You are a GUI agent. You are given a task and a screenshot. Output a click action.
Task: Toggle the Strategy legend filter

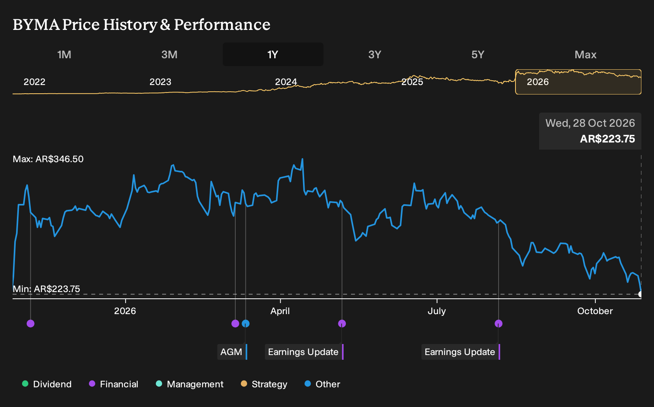264,384
